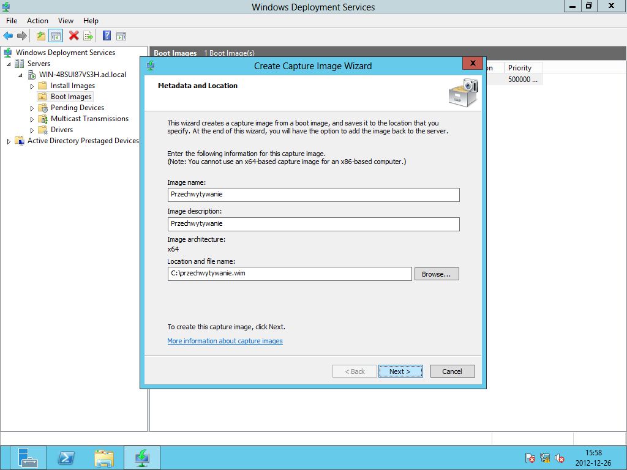Click the Next button in the wizard
627x470 pixels.
(400, 371)
